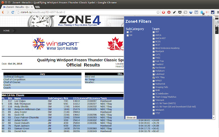
Task: Check the Fast Trax team filter
Action: coord(154,61)
